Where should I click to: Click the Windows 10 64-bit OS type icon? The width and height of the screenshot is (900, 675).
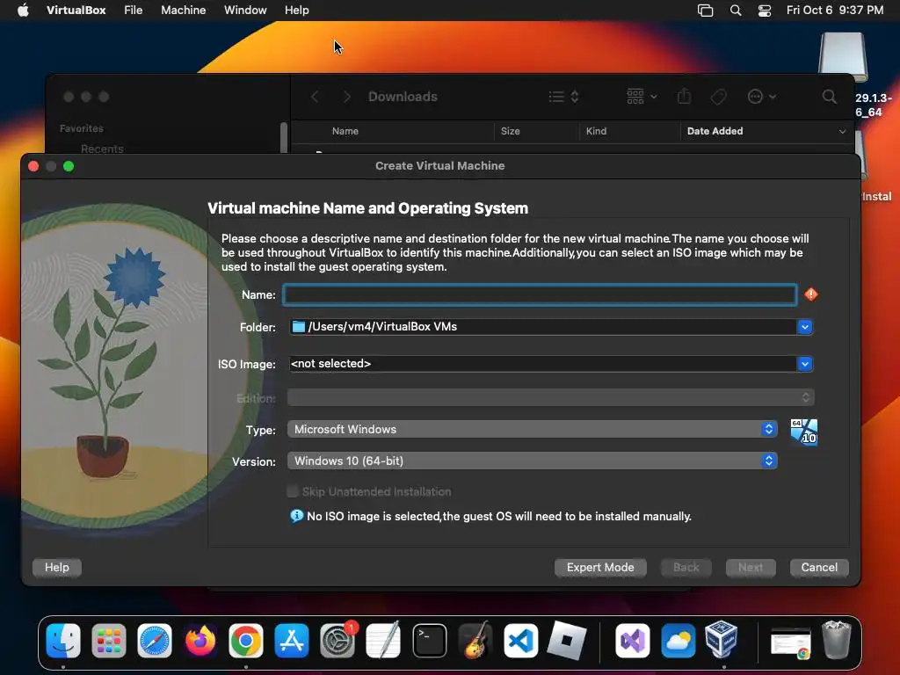click(803, 432)
